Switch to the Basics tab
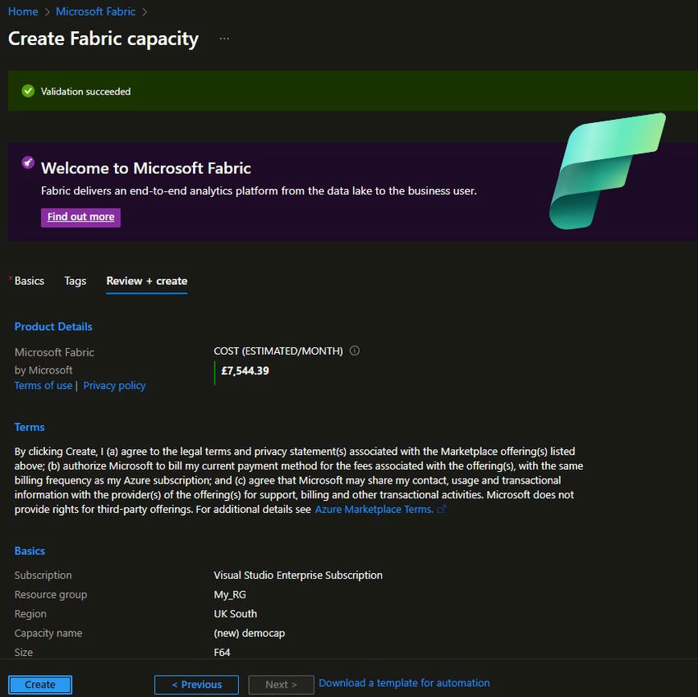The width and height of the screenshot is (698, 697). point(29,281)
